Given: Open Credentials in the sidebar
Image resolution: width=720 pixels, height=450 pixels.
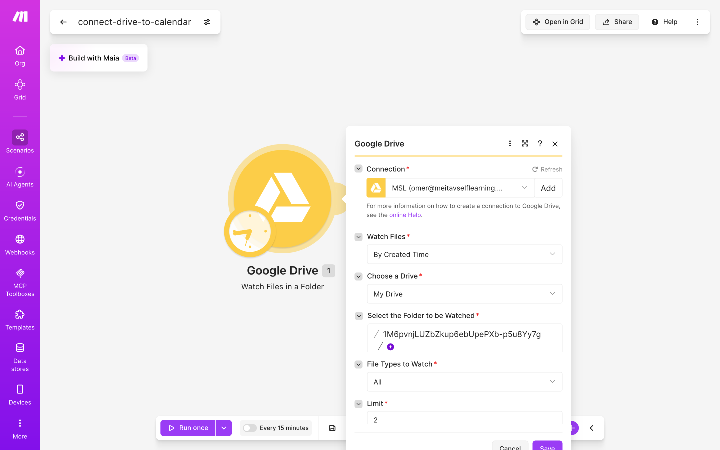Looking at the screenshot, I should [x=20, y=211].
